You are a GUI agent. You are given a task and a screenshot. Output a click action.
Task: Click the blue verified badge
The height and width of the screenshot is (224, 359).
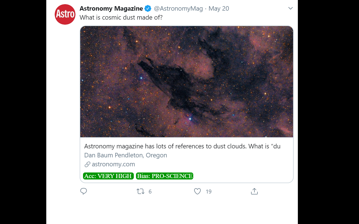(x=148, y=9)
